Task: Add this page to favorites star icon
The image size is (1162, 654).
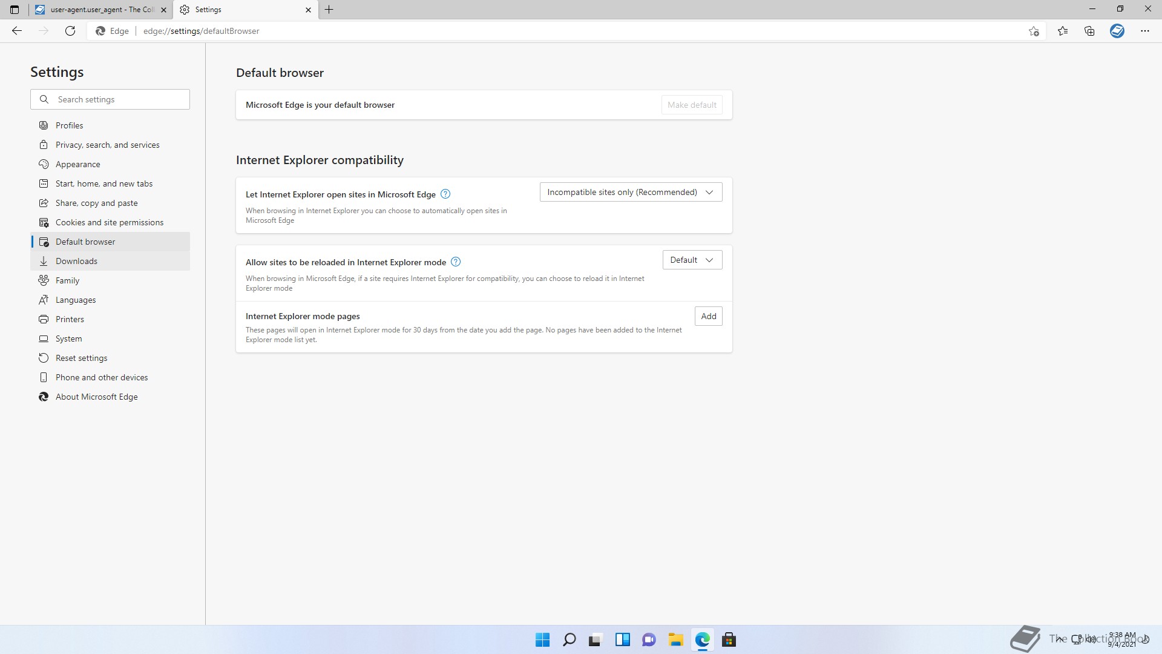Action: [x=1034, y=31]
